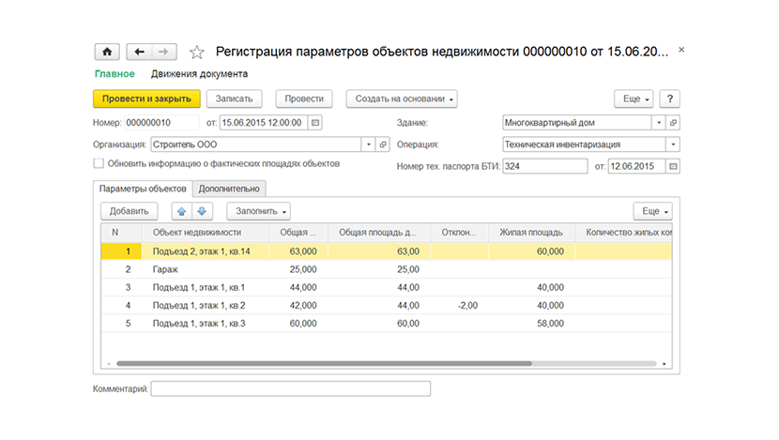Screen dimensions: 779x440
Task: Open calendar picker for document date
Action: [x=315, y=123]
